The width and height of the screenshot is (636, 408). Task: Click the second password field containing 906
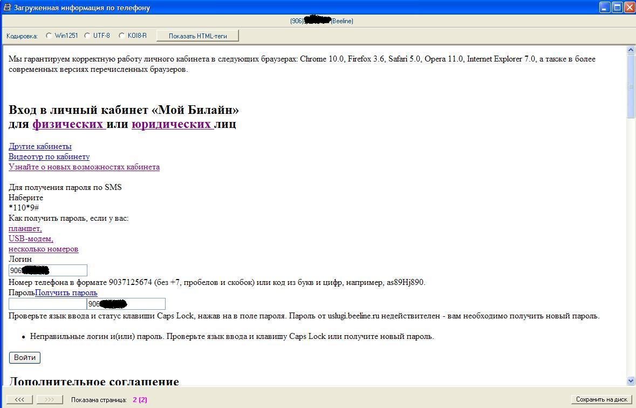pos(126,304)
